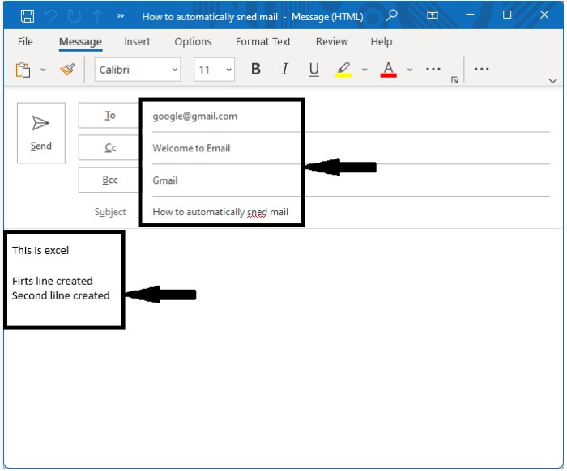Click the Subject field text

(x=220, y=212)
